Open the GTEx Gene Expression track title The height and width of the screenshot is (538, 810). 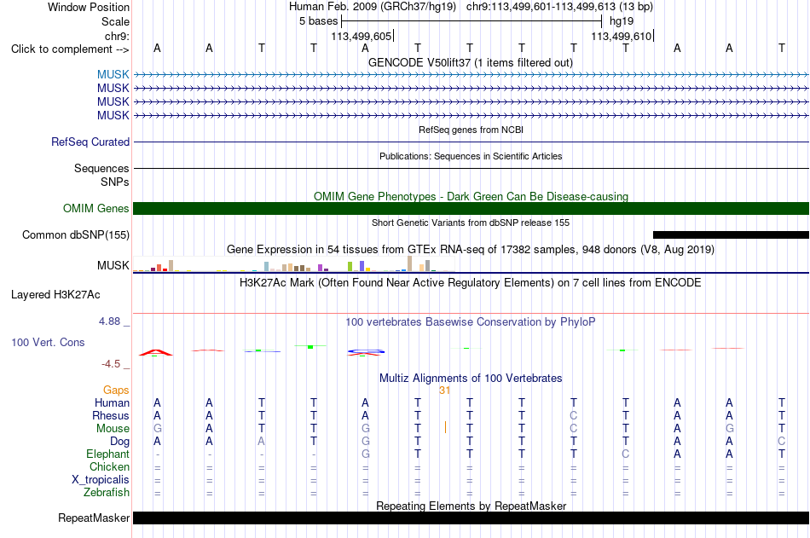[x=471, y=249]
